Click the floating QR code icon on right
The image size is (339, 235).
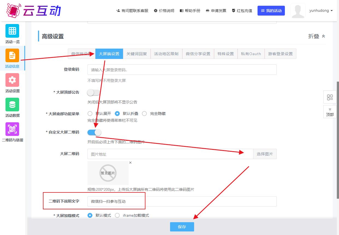(330, 97)
